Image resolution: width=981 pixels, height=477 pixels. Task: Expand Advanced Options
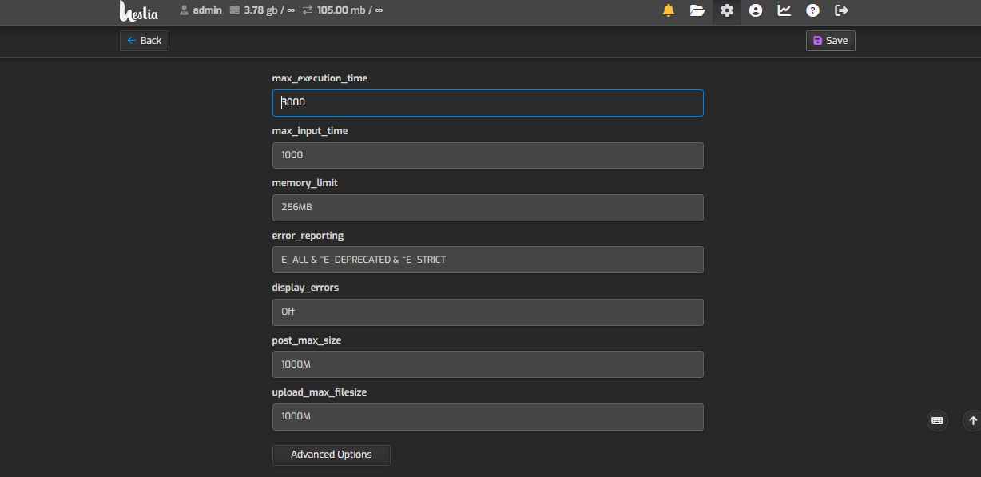click(x=331, y=455)
